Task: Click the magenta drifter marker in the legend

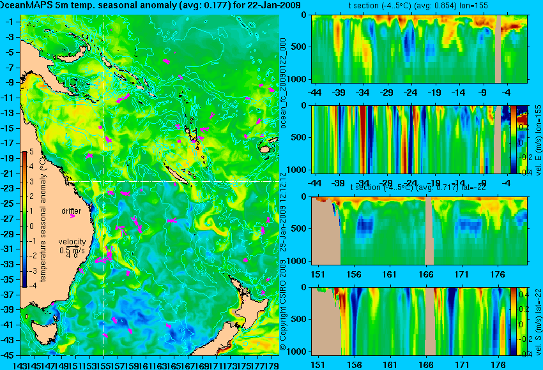Action: click(x=72, y=216)
